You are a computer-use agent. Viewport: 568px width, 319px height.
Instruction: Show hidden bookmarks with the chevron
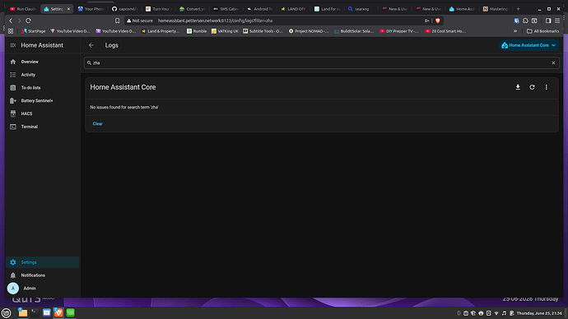point(515,31)
